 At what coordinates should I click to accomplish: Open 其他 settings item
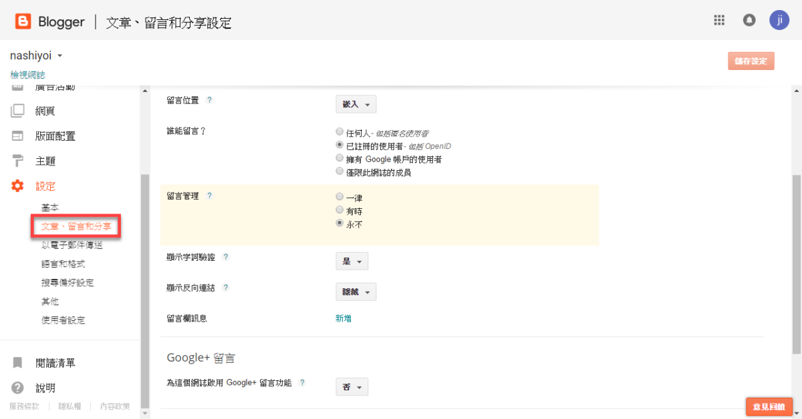pos(50,302)
